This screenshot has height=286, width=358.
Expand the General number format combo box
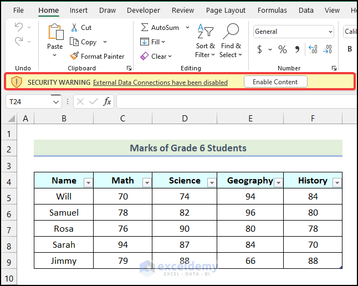[330, 32]
